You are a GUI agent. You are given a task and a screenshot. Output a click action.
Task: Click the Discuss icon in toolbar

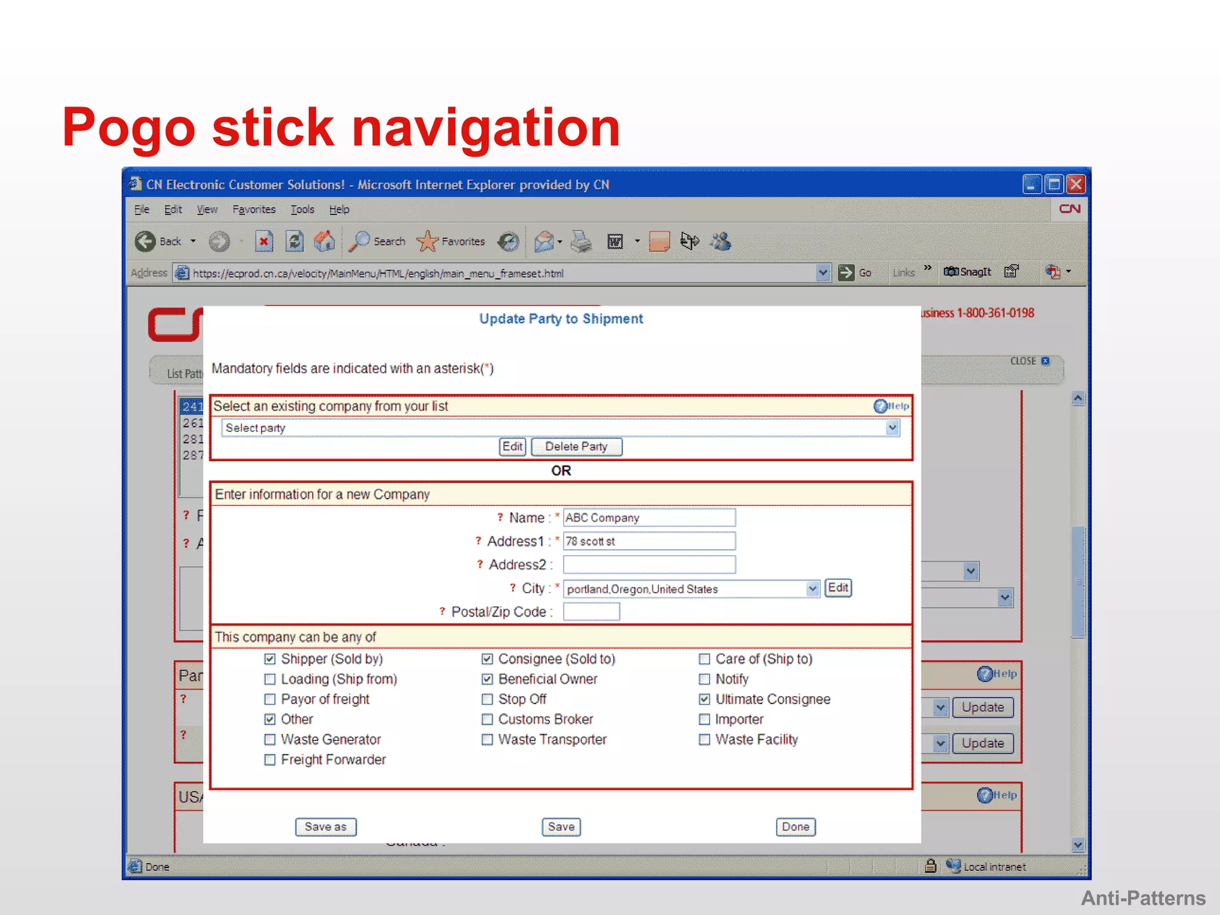pos(659,241)
